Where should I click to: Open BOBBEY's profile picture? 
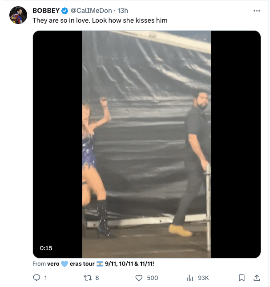pos(18,15)
